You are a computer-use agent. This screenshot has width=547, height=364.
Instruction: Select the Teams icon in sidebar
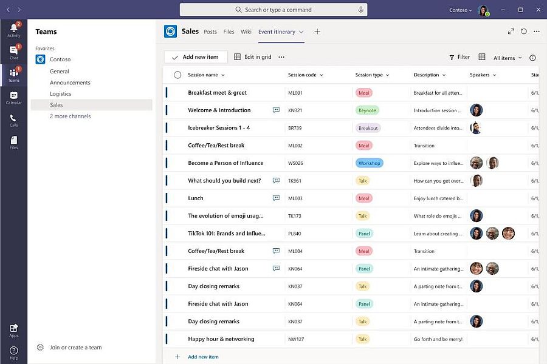click(x=13, y=74)
